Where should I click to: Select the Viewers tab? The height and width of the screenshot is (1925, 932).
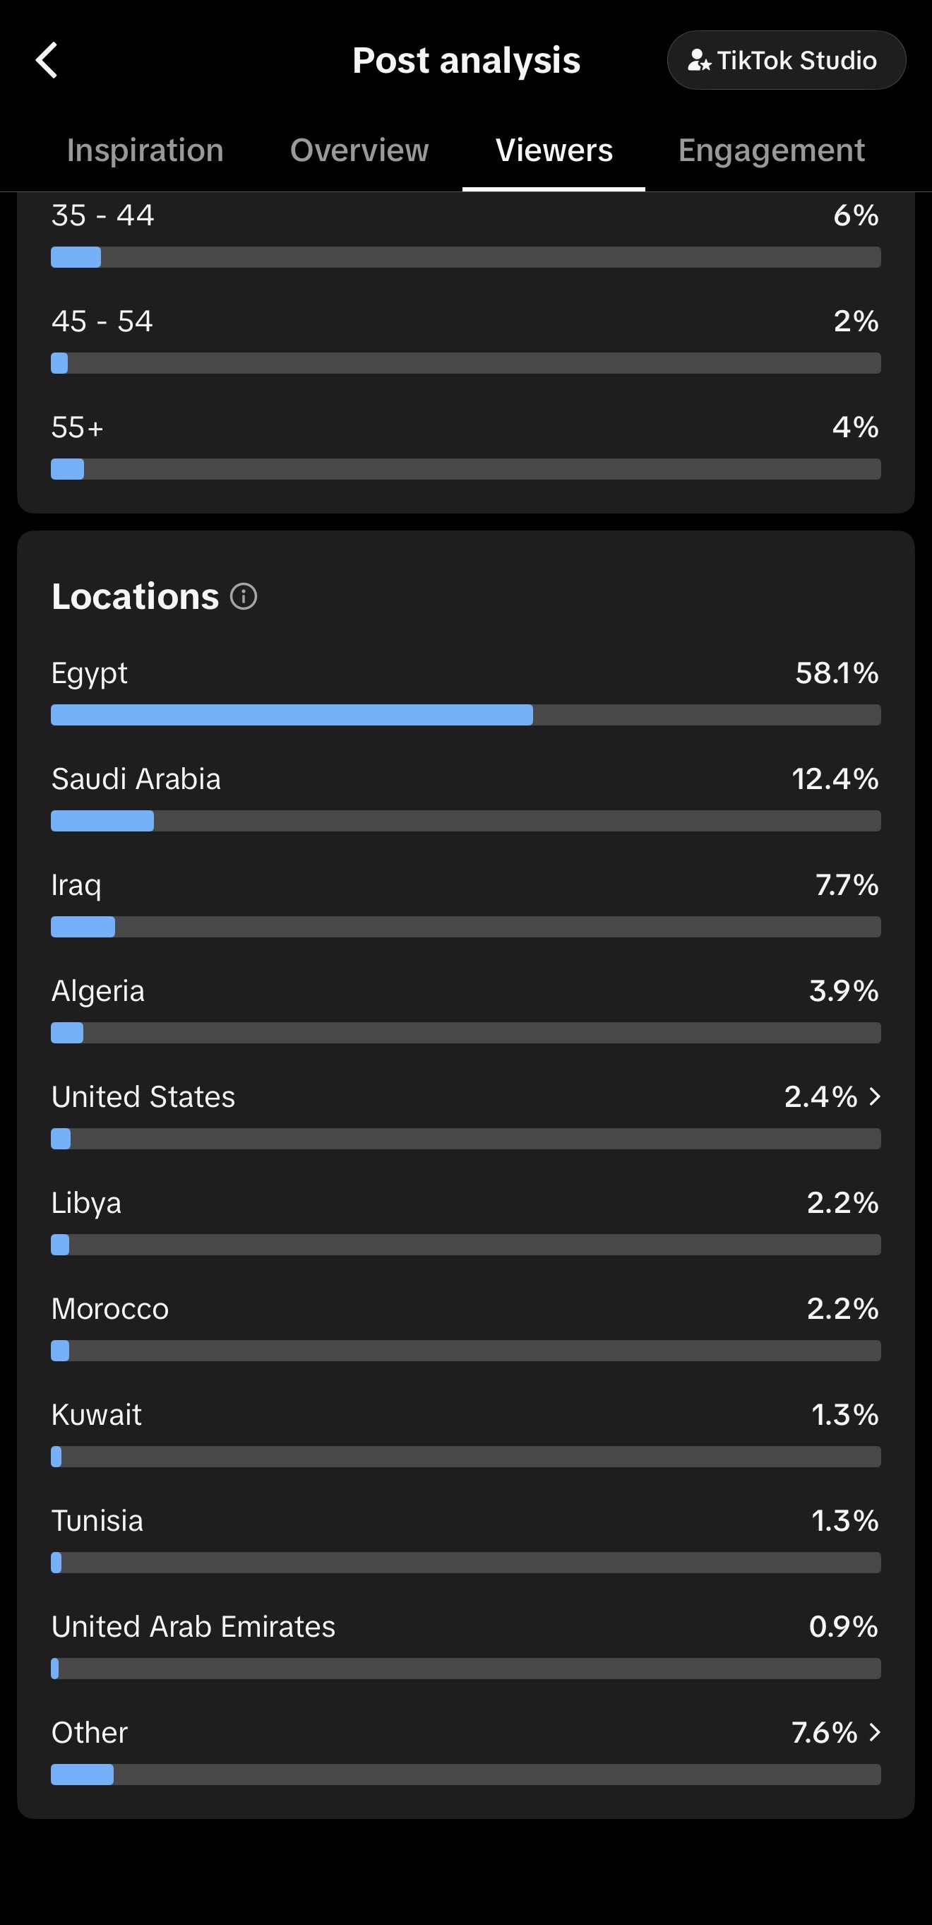point(554,150)
